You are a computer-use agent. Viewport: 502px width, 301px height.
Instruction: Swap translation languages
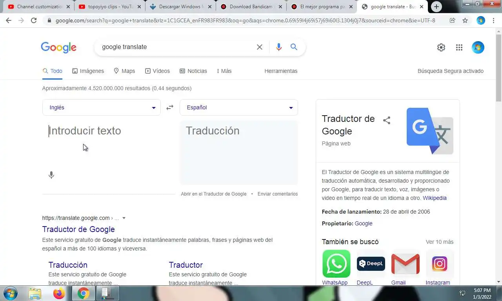click(170, 107)
